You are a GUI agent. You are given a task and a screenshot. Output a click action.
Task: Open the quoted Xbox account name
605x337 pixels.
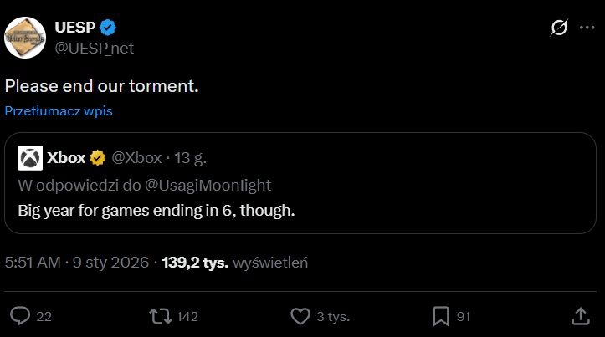(66, 157)
